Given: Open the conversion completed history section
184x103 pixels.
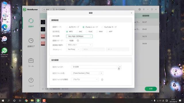Looking at the screenshot, I should coord(31,43).
